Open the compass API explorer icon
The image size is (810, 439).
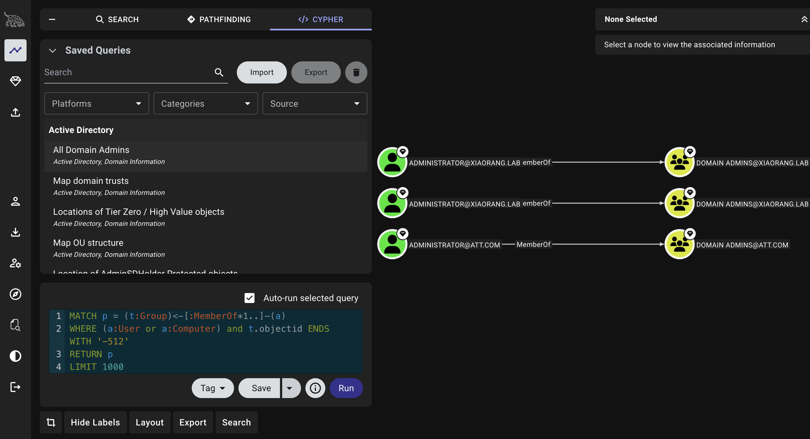(15, 294)
